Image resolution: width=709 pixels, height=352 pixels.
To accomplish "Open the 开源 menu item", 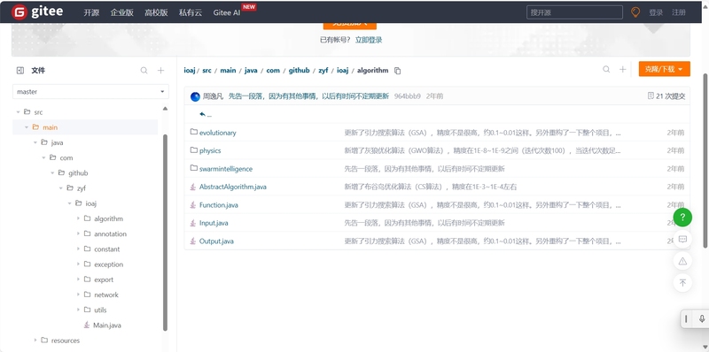I will [91, 12].
